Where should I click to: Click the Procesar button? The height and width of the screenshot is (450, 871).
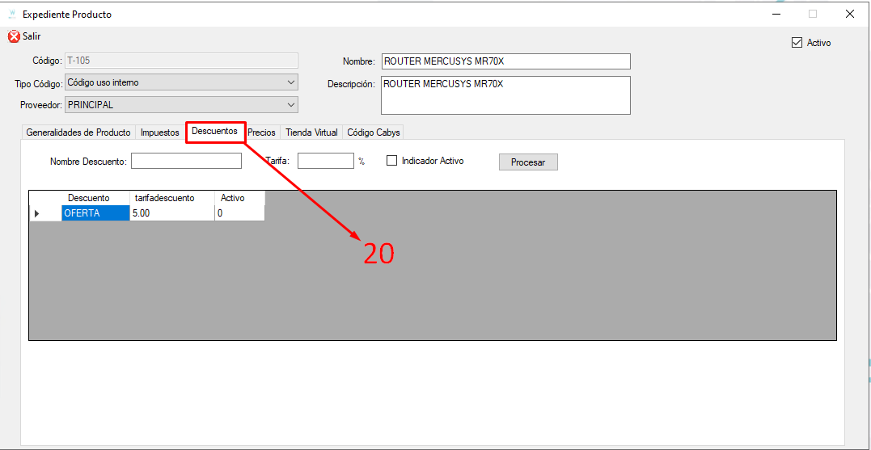[x=528, y=162]
